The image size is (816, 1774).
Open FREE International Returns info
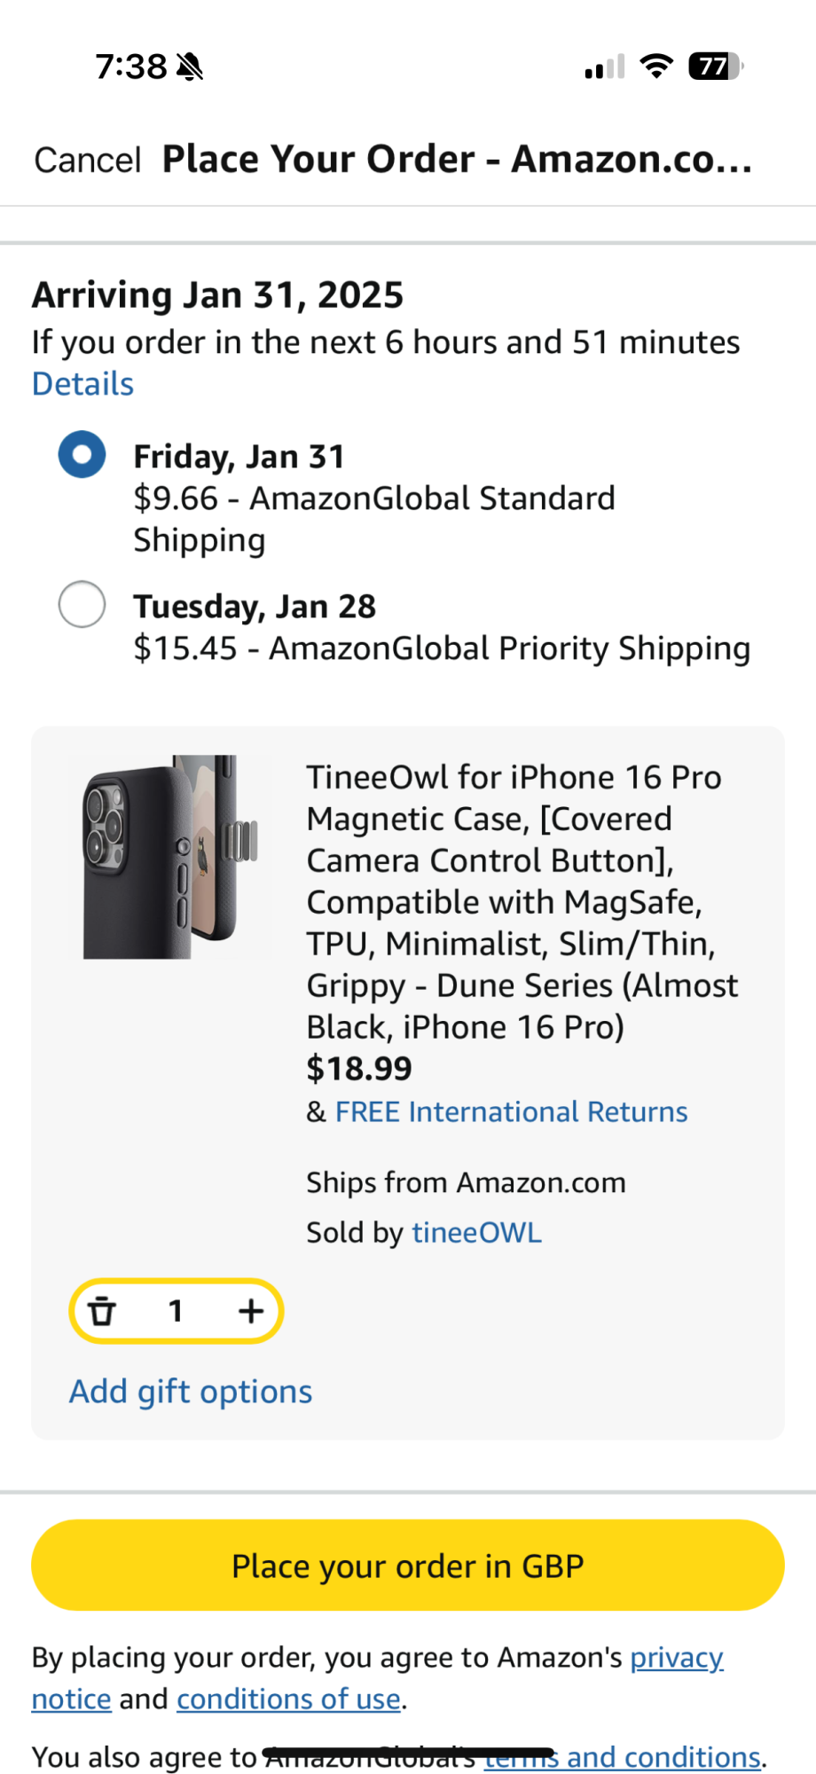pos(511,1112)
